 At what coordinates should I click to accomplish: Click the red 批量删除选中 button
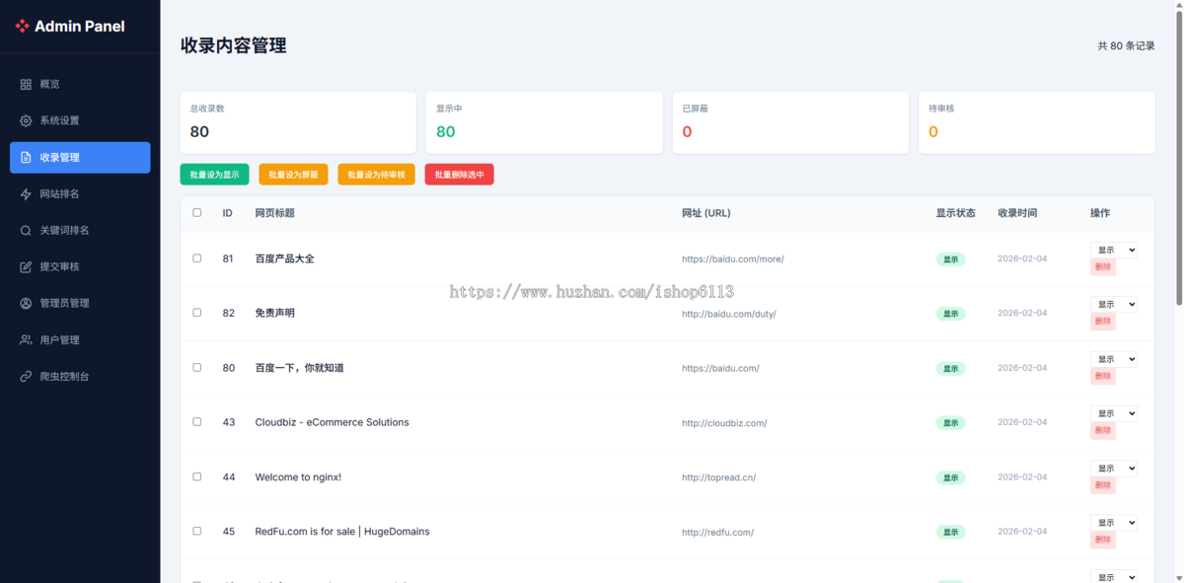click(460, 175)
